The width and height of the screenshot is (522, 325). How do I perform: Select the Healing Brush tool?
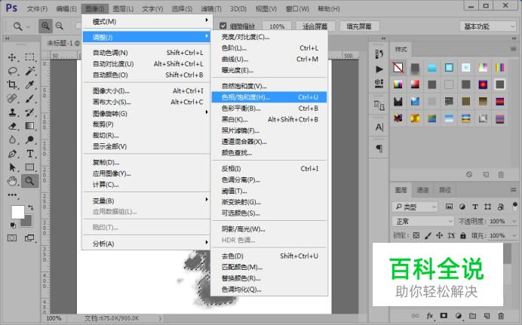point(12,99)
